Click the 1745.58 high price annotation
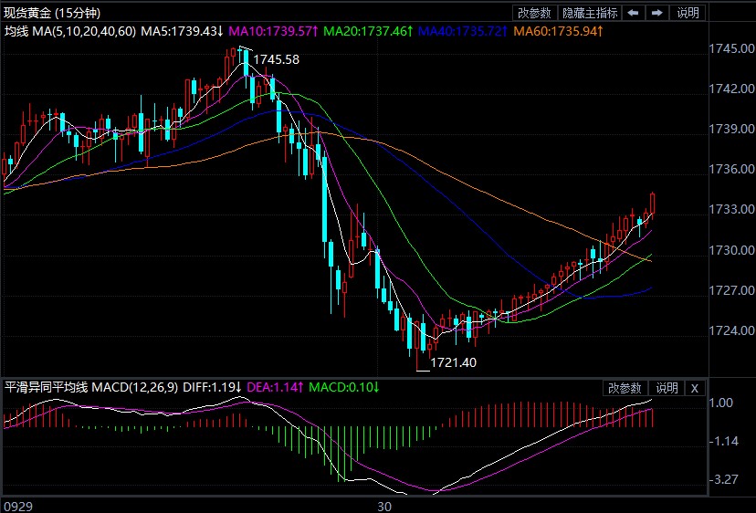756x513 pixels. coord(277,59)
